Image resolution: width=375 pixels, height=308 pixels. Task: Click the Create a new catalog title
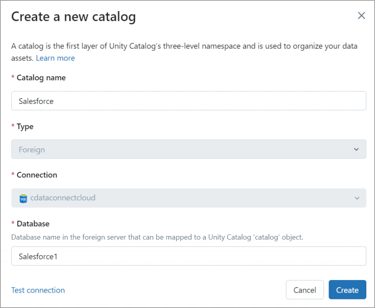click(x=74, y=17)
